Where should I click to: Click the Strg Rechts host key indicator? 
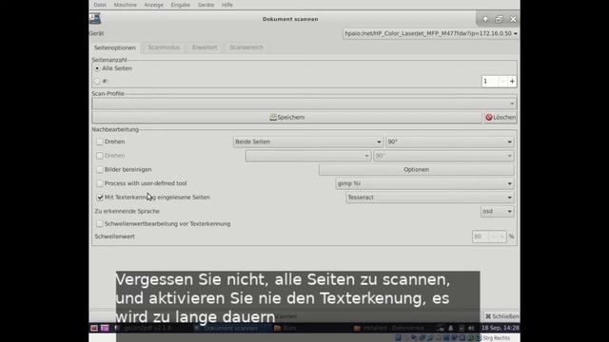(497, 338)
